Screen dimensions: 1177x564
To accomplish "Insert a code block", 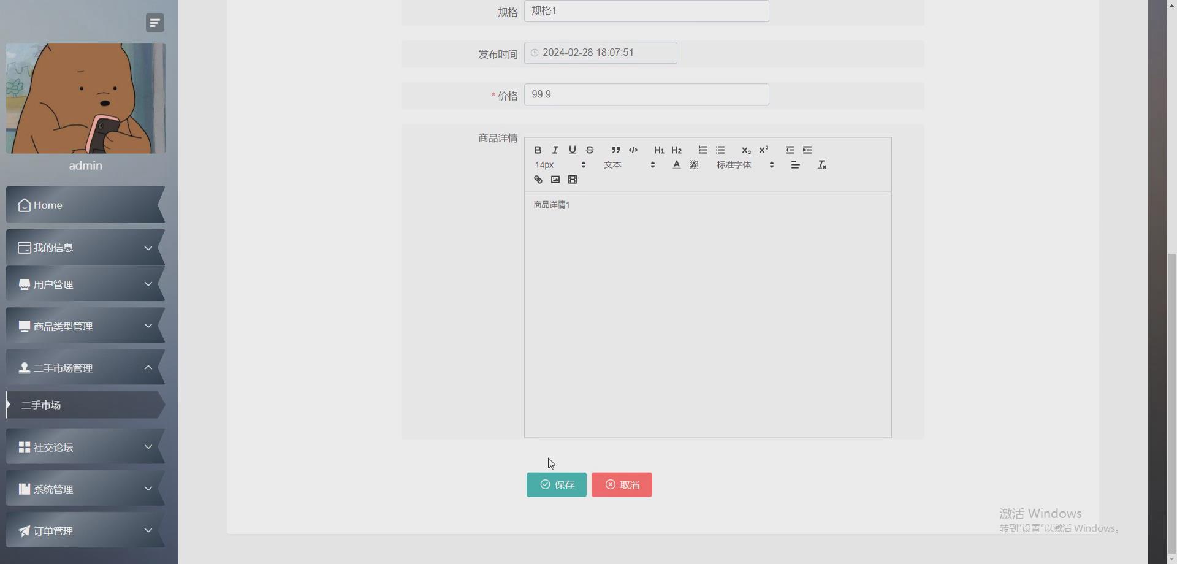I will [633, 150].
